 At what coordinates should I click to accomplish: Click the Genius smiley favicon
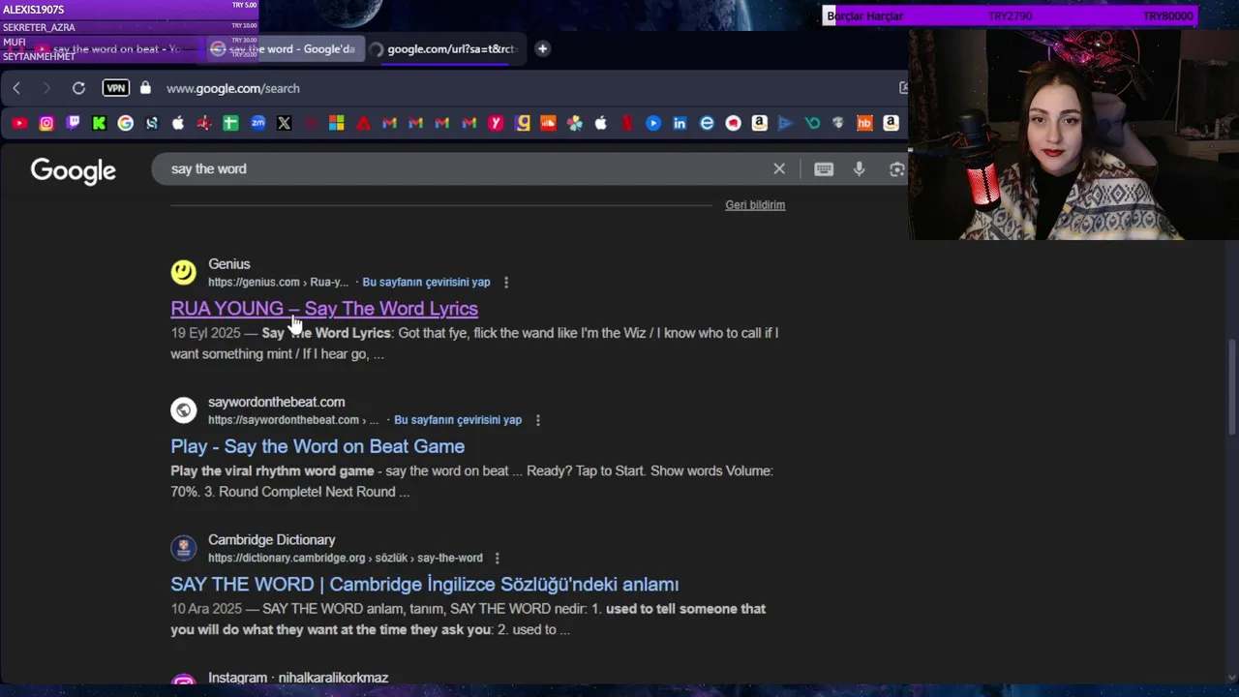coord(183,272)
